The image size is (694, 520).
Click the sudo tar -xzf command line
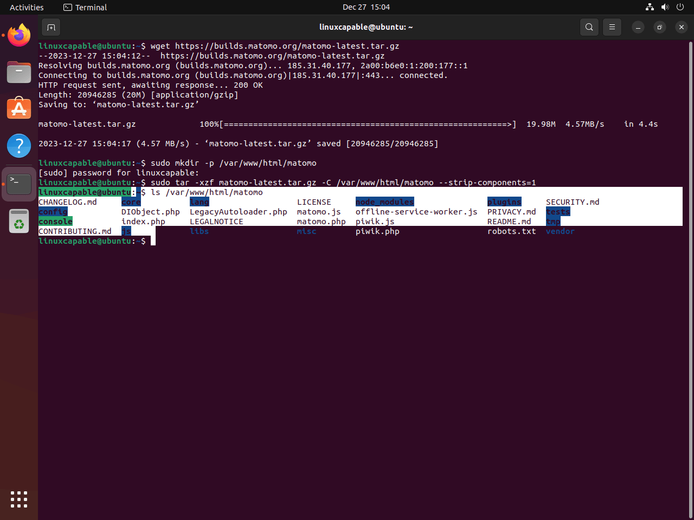pyautogui.click(x=287, y=183)
